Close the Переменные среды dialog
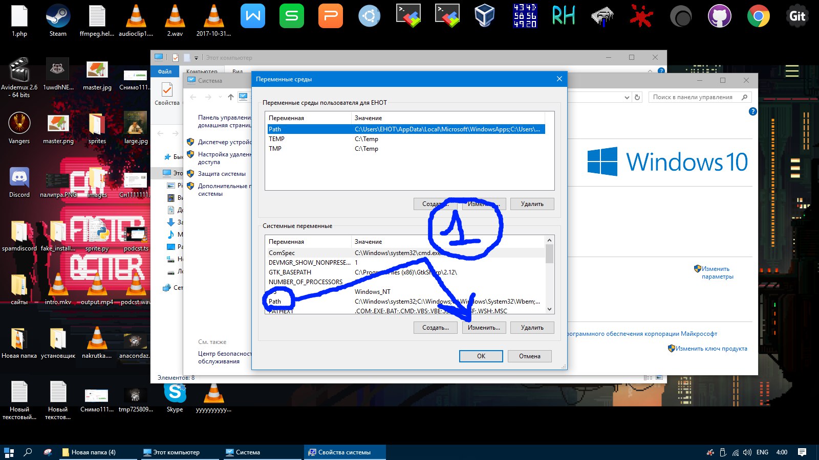Image resolution: width=819 pixels, height=460 pixels. coord(559,79)
